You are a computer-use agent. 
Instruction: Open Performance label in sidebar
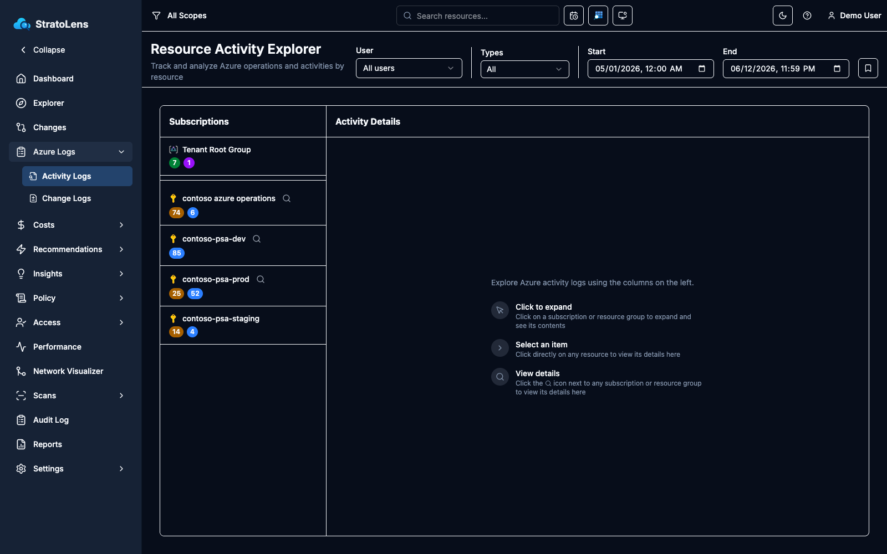(x=57, y=347)
